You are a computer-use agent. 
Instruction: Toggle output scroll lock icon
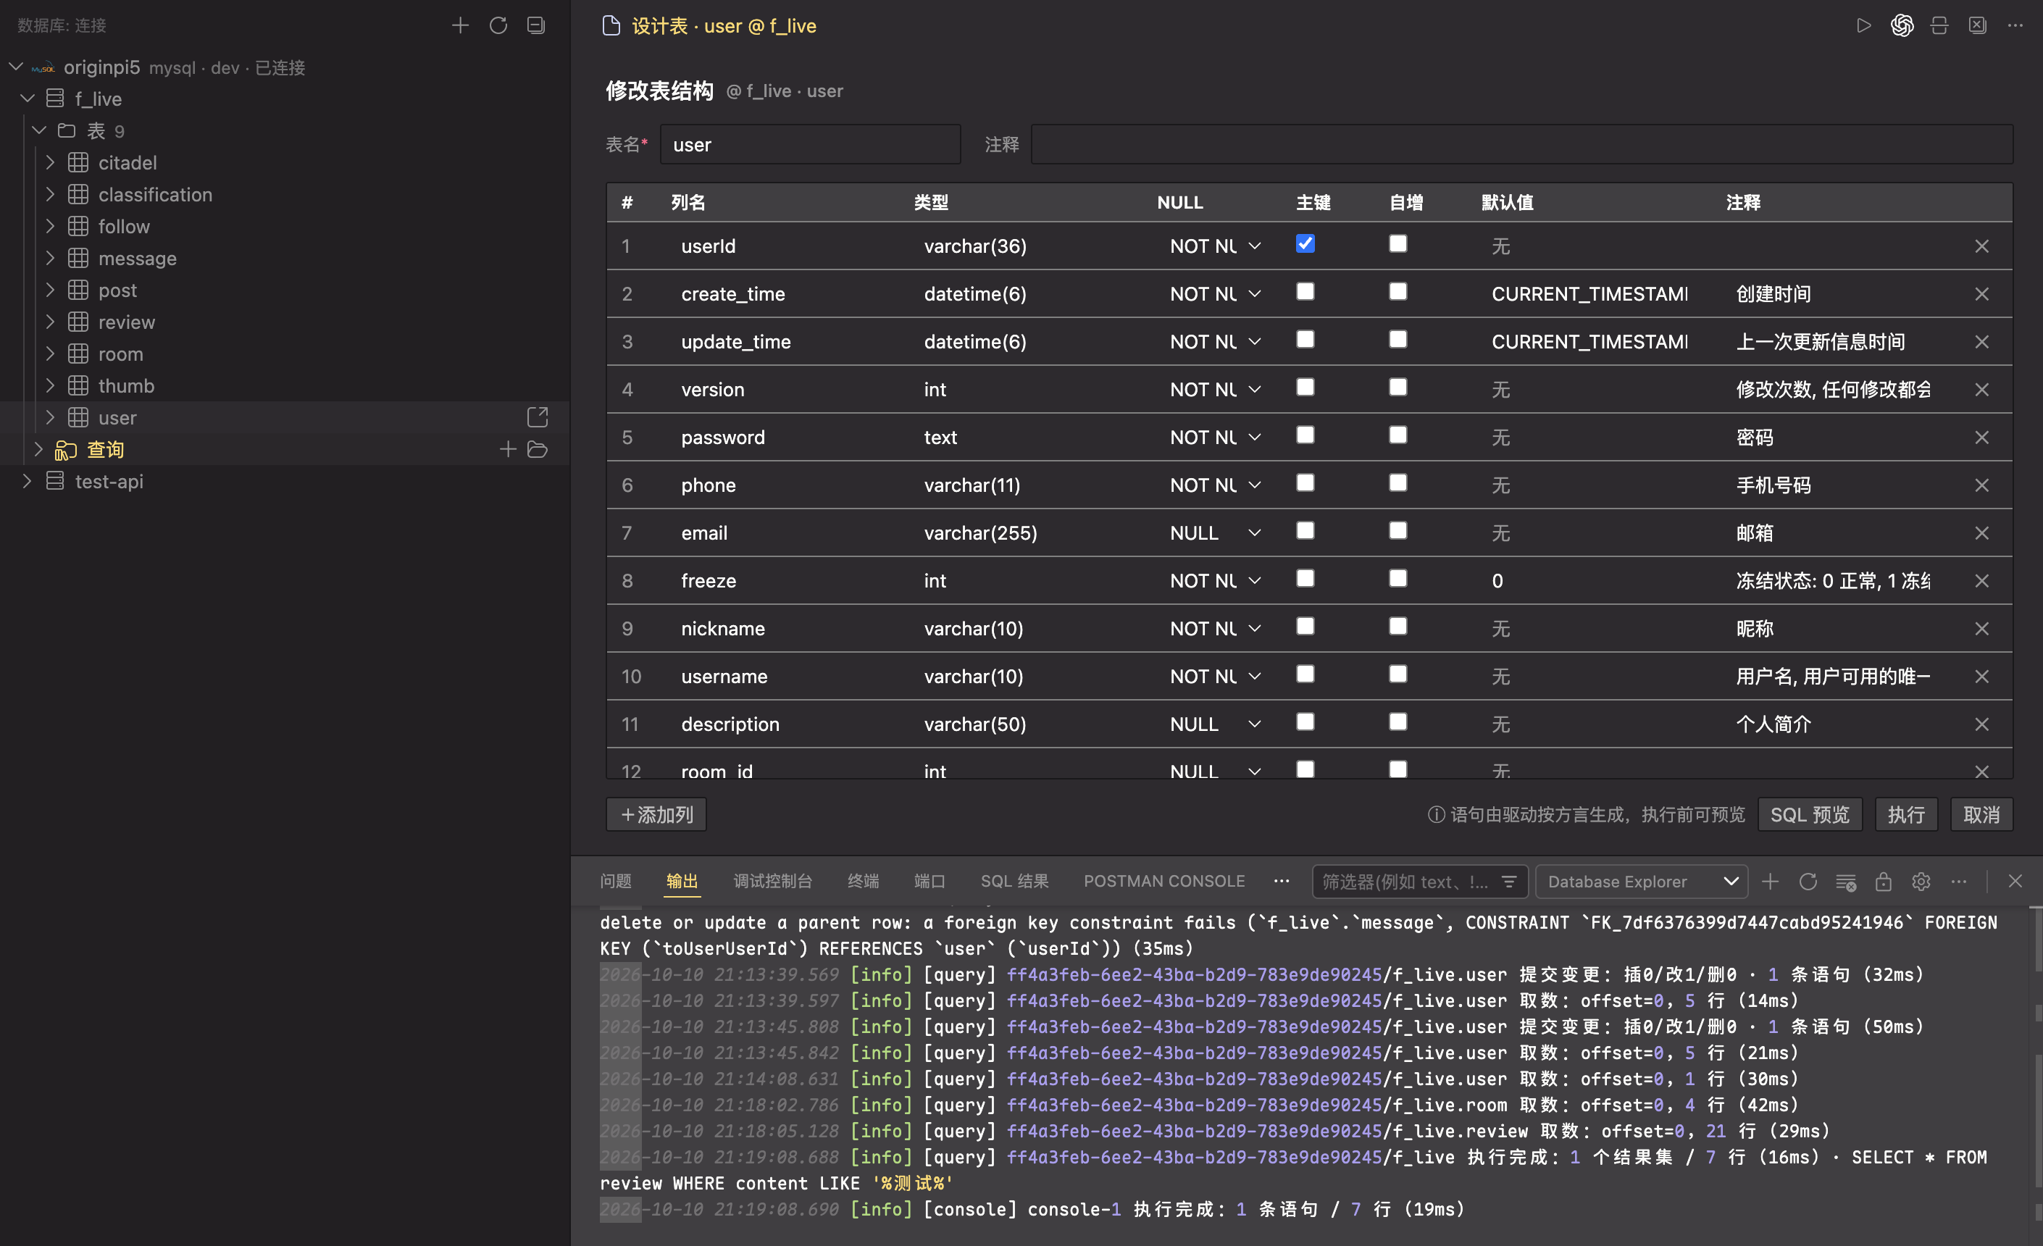(1884, 881)
